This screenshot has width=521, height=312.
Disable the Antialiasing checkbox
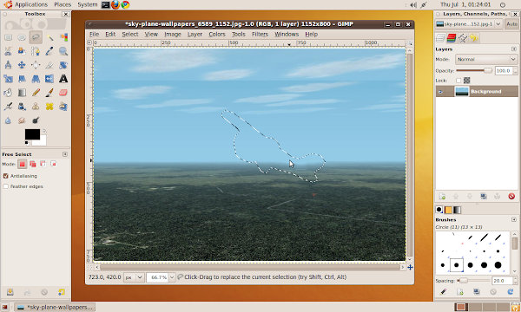pos(6,176)
